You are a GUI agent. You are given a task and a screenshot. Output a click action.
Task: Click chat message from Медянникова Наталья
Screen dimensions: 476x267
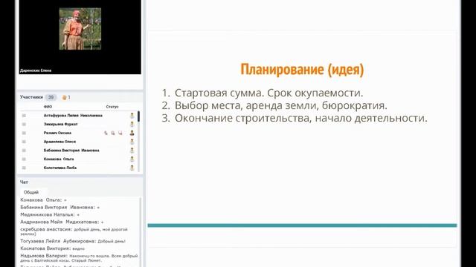click(50, 214)
